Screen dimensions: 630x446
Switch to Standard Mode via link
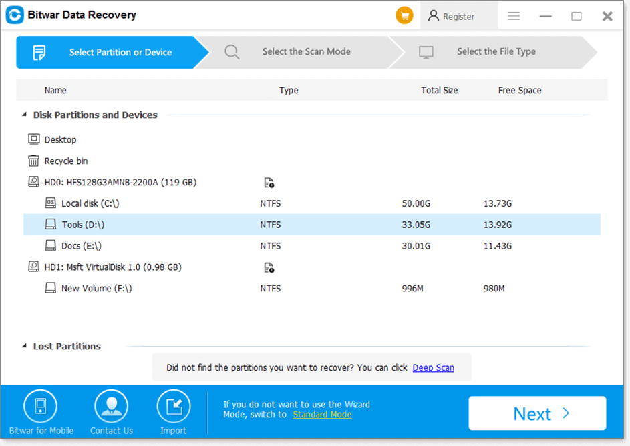pos(322,415)
